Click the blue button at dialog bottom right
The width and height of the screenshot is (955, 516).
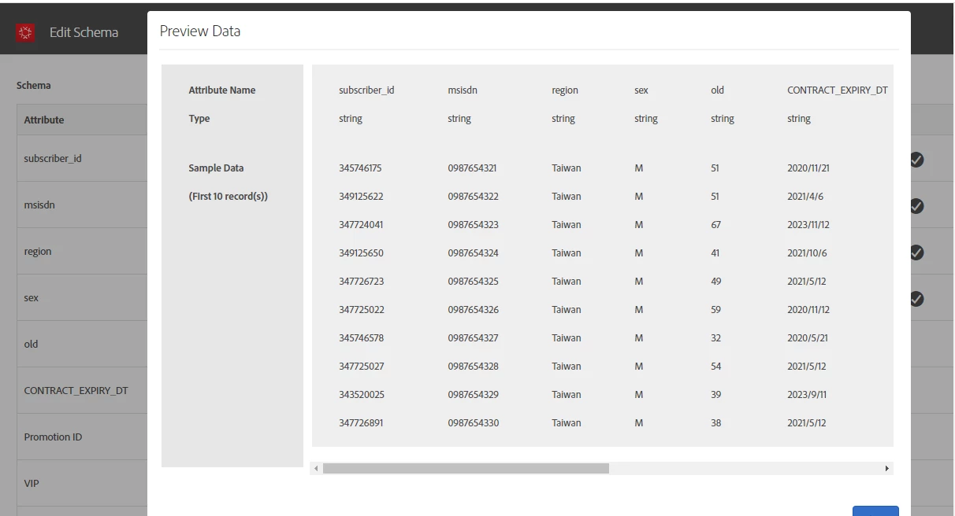click(x=875, y=511)
